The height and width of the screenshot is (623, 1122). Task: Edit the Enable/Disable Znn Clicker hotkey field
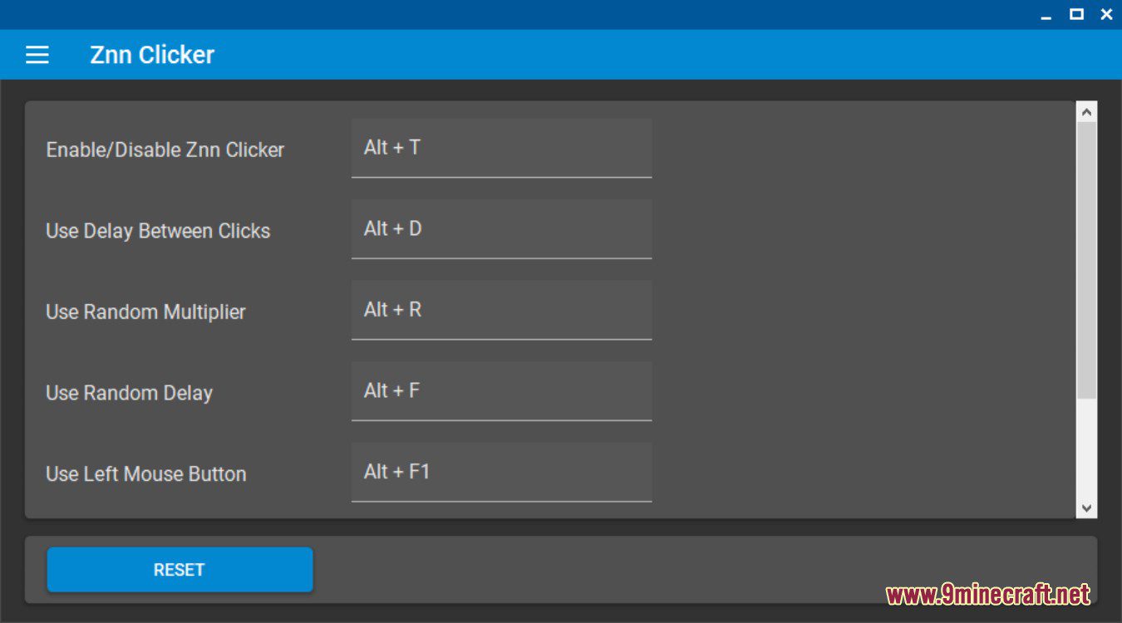pos(501,148)
